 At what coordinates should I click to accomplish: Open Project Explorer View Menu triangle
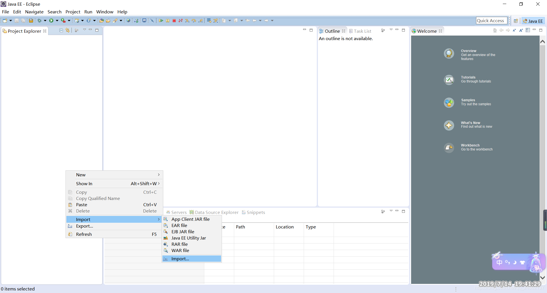point(84,30)
